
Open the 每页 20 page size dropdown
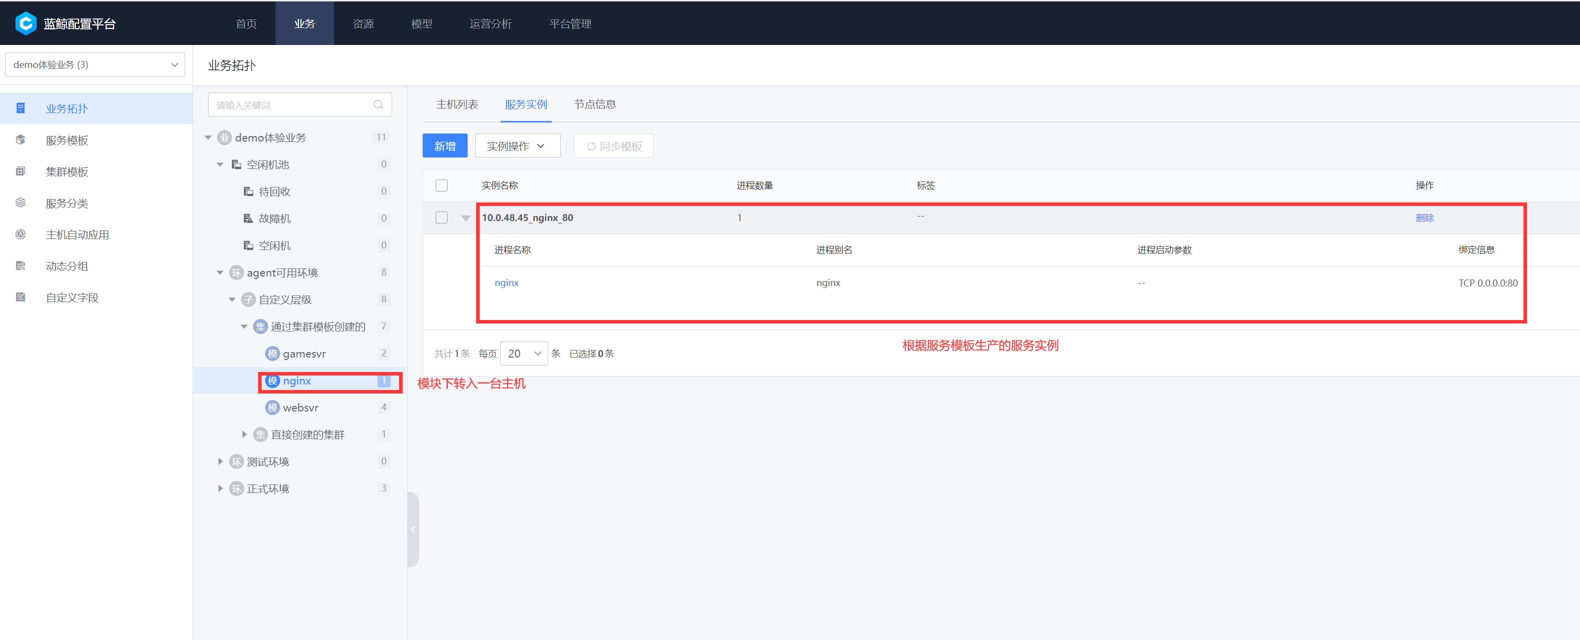(x=524, y=353)
